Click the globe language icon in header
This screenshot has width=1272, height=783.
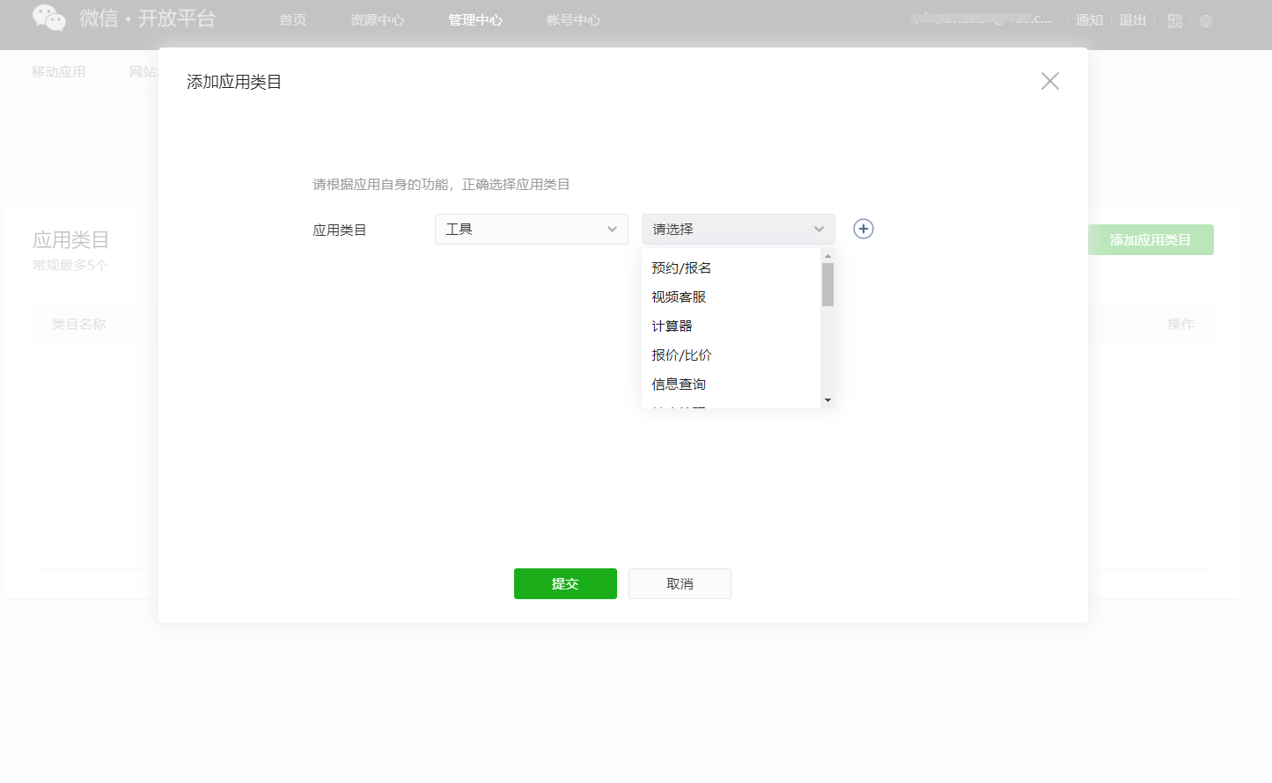pos(1206,21)
